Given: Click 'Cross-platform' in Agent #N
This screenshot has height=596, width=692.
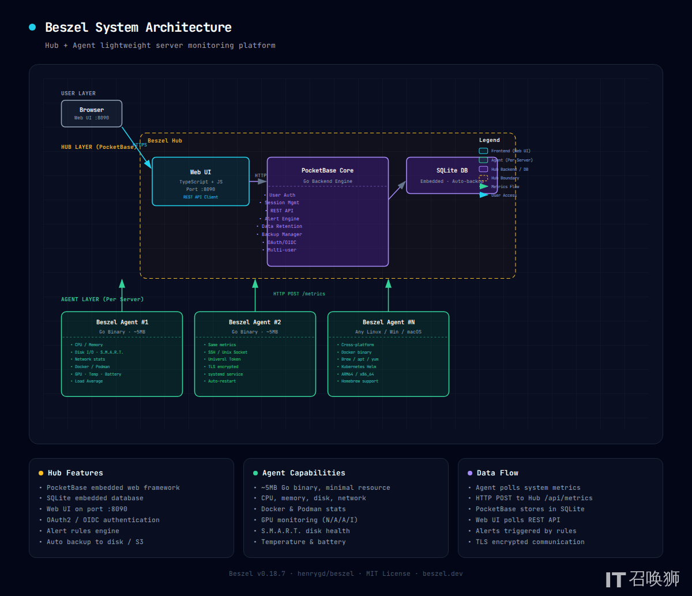Looking at the screenshot, I should click(358, 345).
